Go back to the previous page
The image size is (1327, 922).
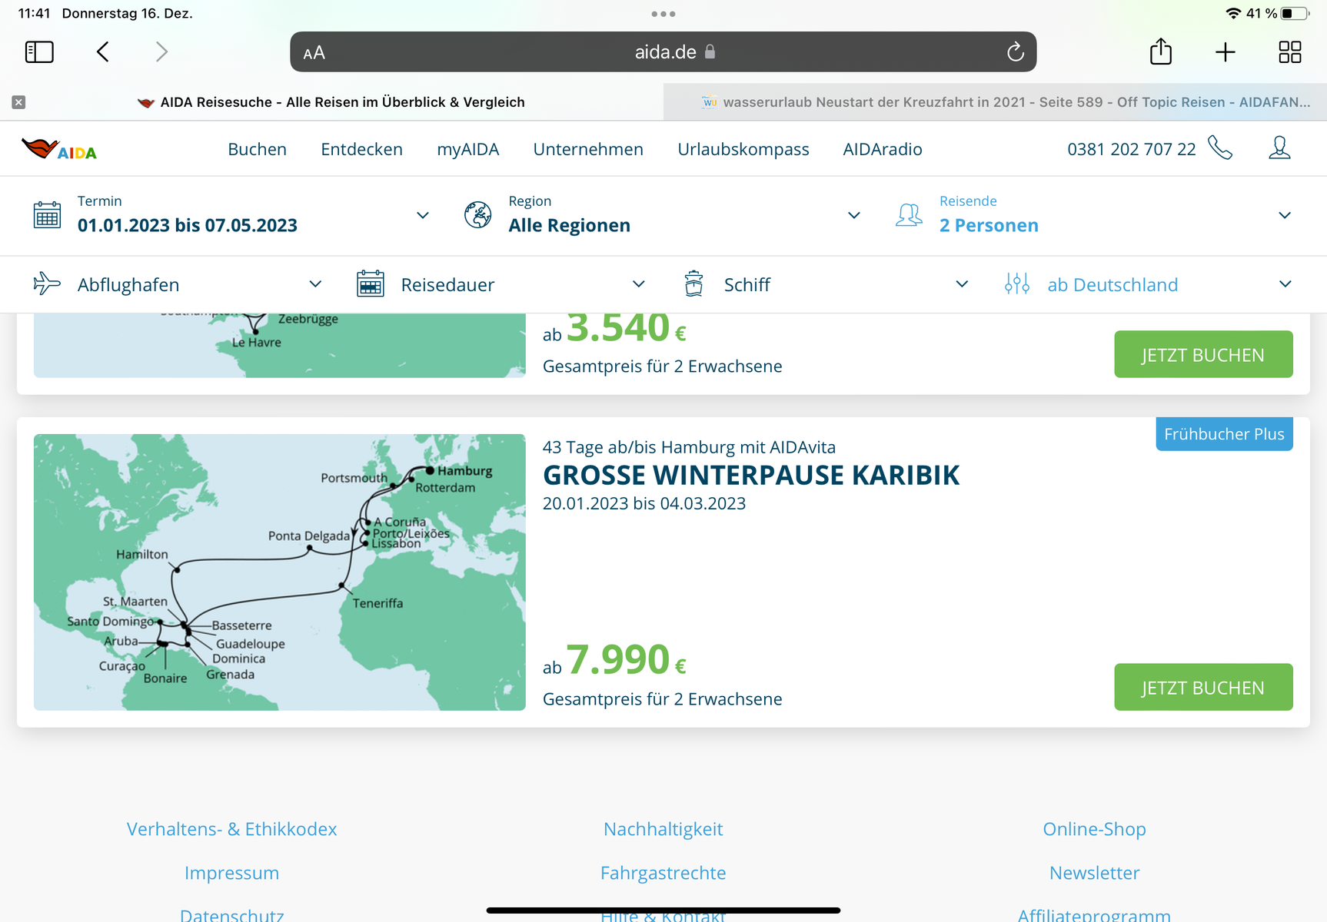(x=103, y=52)
